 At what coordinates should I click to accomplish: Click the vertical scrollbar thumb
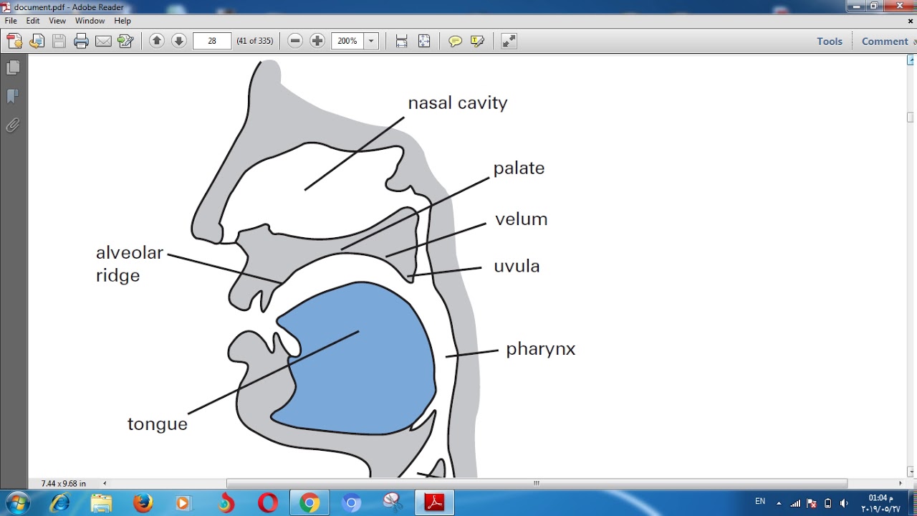pos(911,117)
